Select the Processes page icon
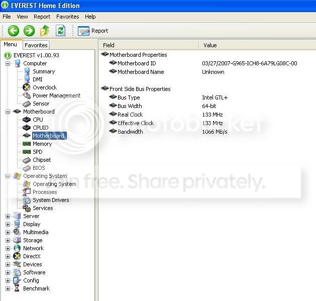This screenshot has height=301, width=316. coord(27,192)
